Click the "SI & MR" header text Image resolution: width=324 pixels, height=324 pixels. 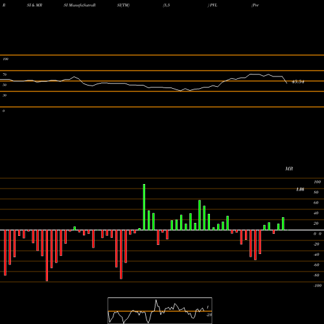pos(34,5)
